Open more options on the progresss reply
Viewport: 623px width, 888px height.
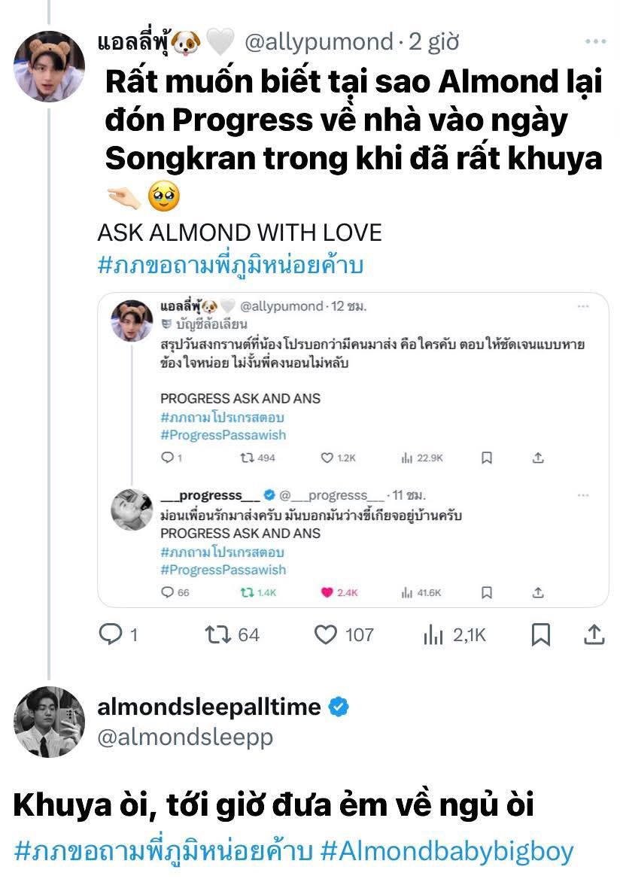[x=583, y=495]
